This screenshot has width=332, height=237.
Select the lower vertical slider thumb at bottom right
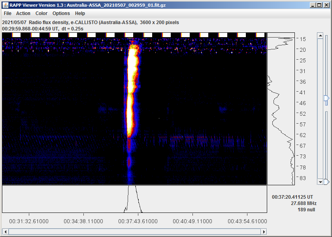[326, 182]
